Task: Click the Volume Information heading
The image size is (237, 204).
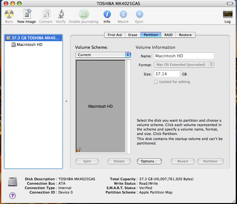Action: [x=155, y=47]
